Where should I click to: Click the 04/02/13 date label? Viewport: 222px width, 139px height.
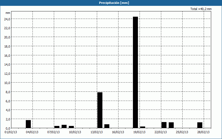coord(32,132)
